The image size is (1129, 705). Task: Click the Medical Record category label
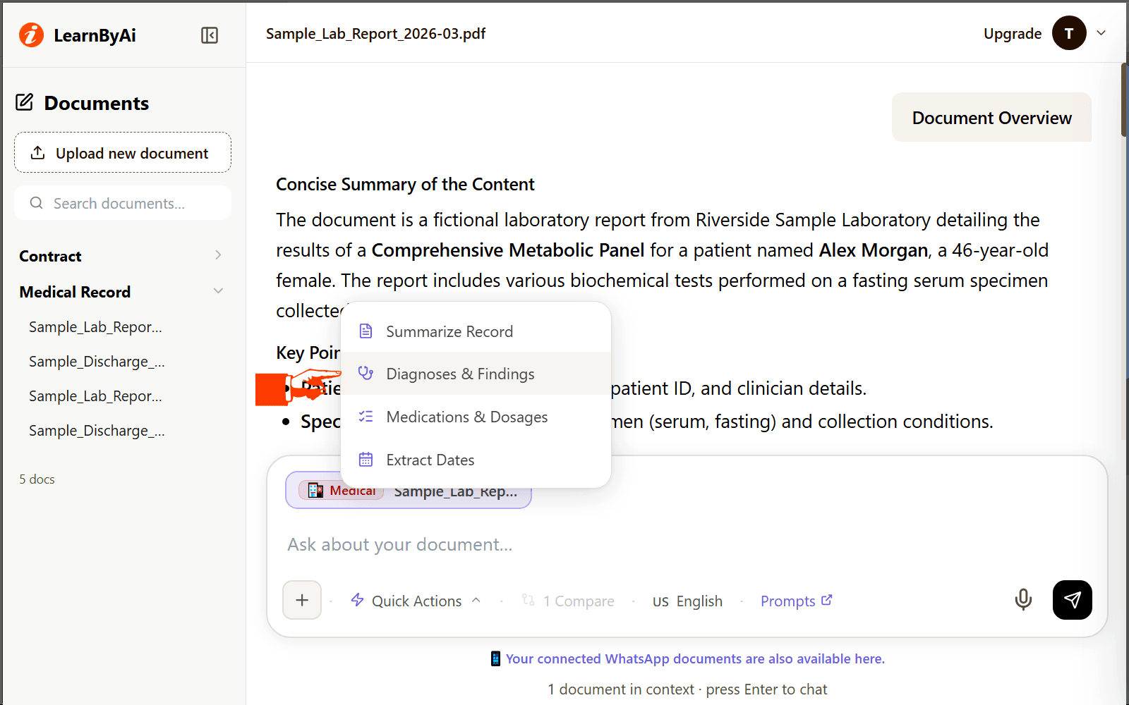75,292
